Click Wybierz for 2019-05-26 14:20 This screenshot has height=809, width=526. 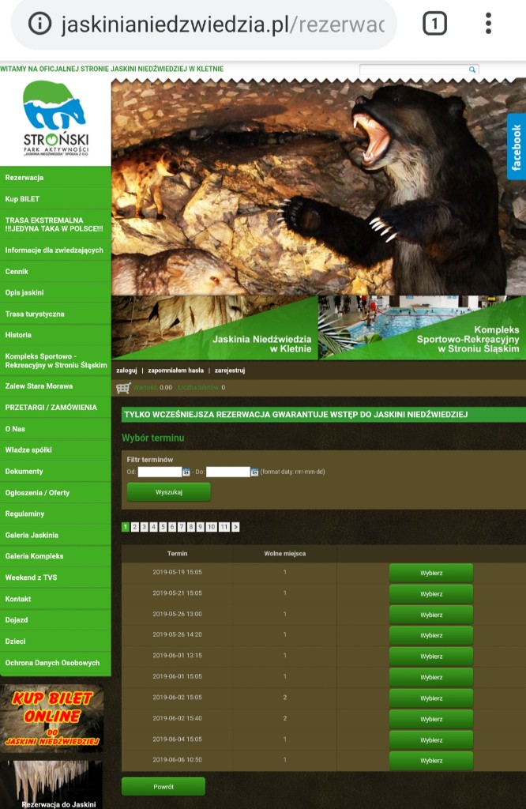(431, 636)
